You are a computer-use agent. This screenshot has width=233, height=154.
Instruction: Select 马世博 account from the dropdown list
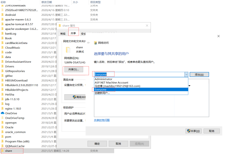pyautogui.click(x=141, y=86)
